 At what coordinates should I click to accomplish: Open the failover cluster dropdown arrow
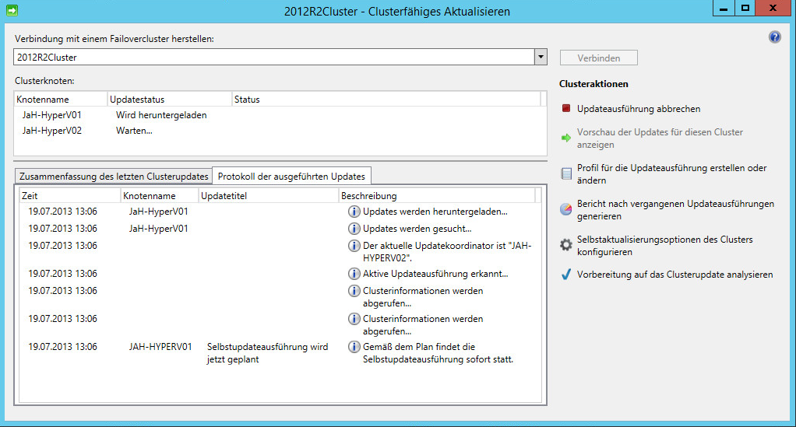coord(541,58)
